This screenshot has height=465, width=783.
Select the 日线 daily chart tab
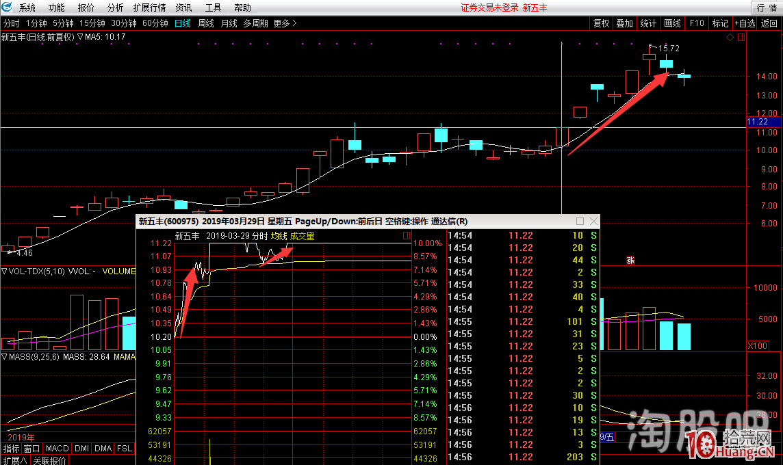183,23
